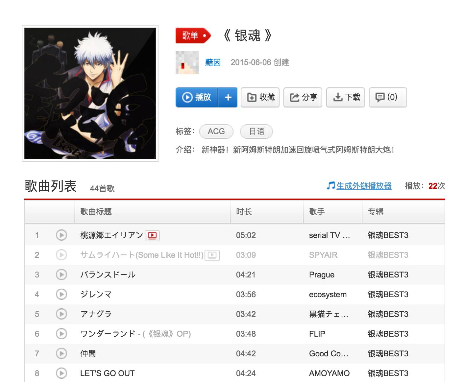The width and height of the screenshot is (463, 382).
Task: Click 生成外链播放器 link
Action: (x=364, y=186)
